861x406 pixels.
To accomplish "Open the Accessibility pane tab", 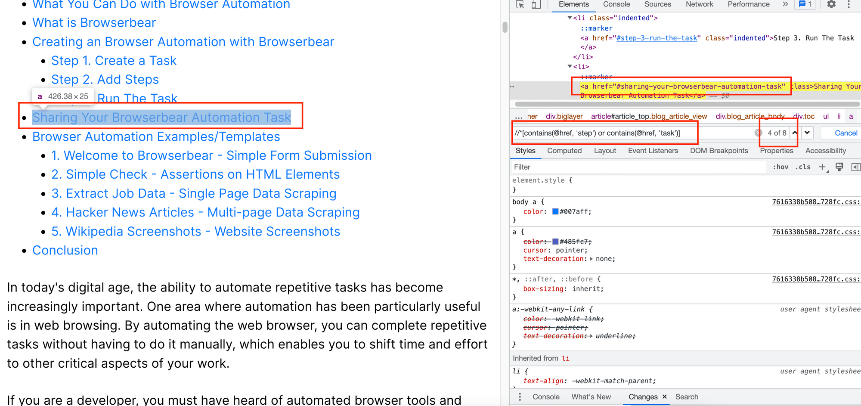I will tap(825, 151).
